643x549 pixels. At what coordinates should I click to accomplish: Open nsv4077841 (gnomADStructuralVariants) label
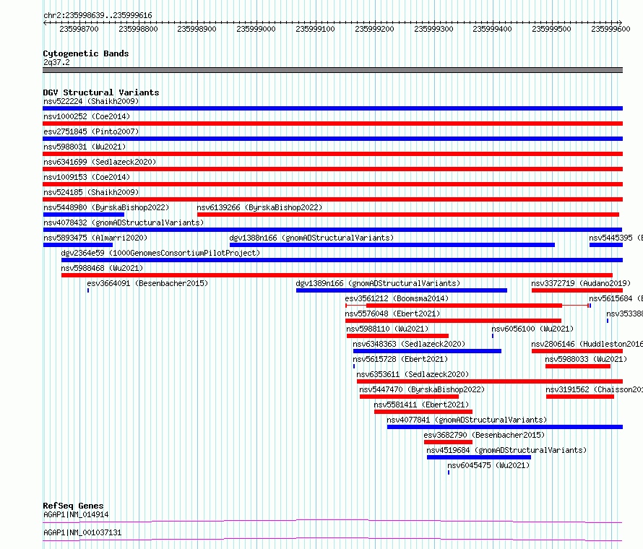click(467, 420)
